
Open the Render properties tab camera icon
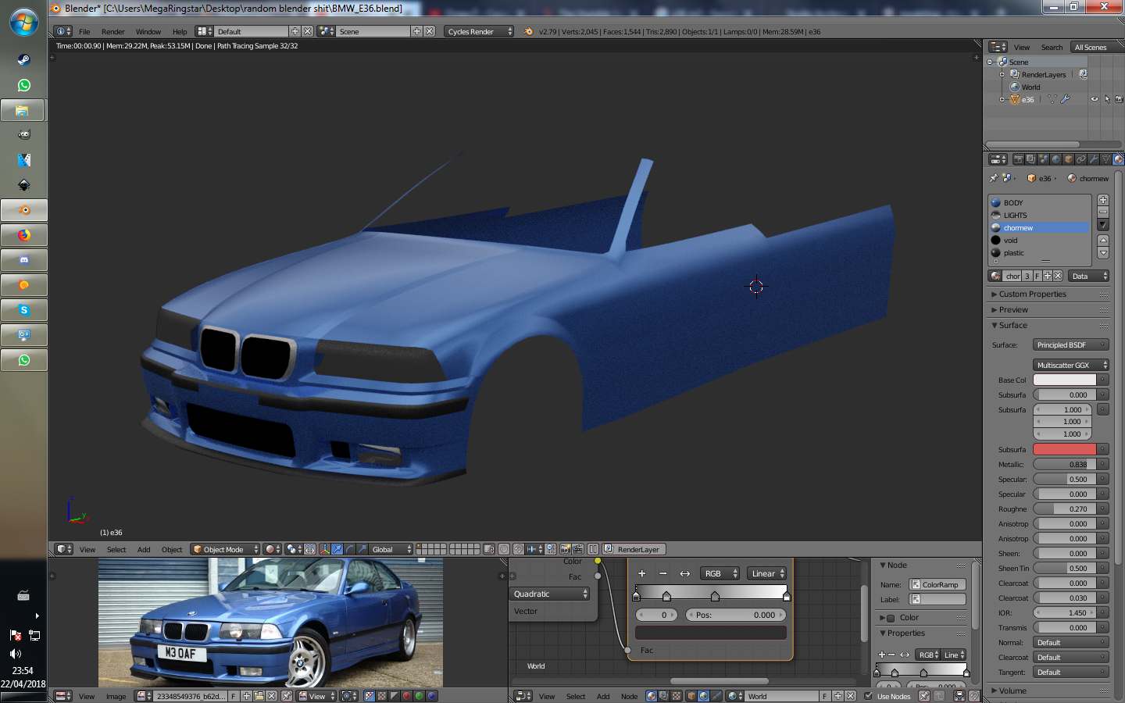[1018, 159]
